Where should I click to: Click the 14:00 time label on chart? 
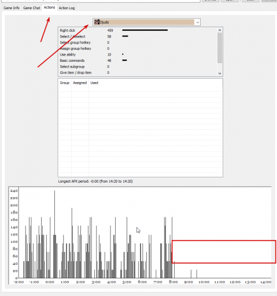coord(266,282)
